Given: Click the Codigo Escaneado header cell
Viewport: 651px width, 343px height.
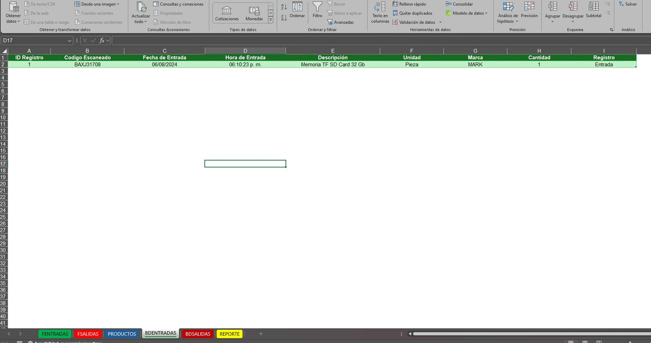Looking at the screenshot, I should [x=87, y=58].
